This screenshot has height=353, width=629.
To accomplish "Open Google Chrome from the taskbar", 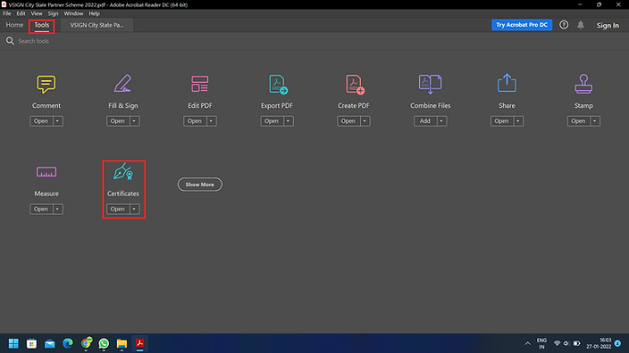I will pos(86,343).
